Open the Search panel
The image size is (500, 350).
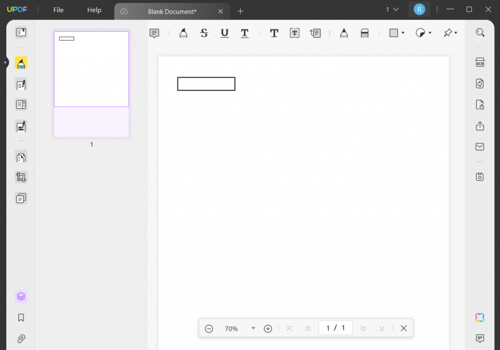(x=480, y=32)
